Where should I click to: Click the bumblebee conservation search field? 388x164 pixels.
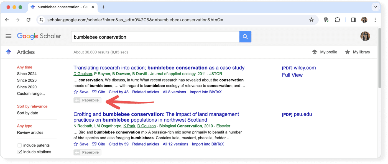tap(155, 37)
